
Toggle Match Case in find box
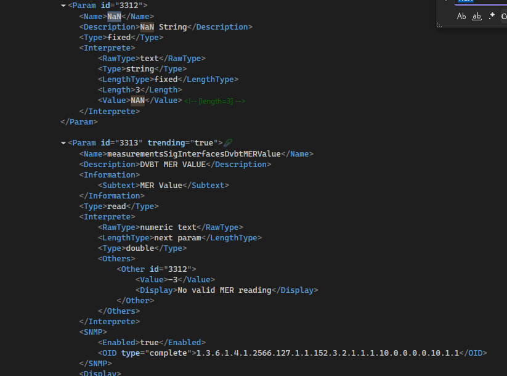(x=461, y=17)
